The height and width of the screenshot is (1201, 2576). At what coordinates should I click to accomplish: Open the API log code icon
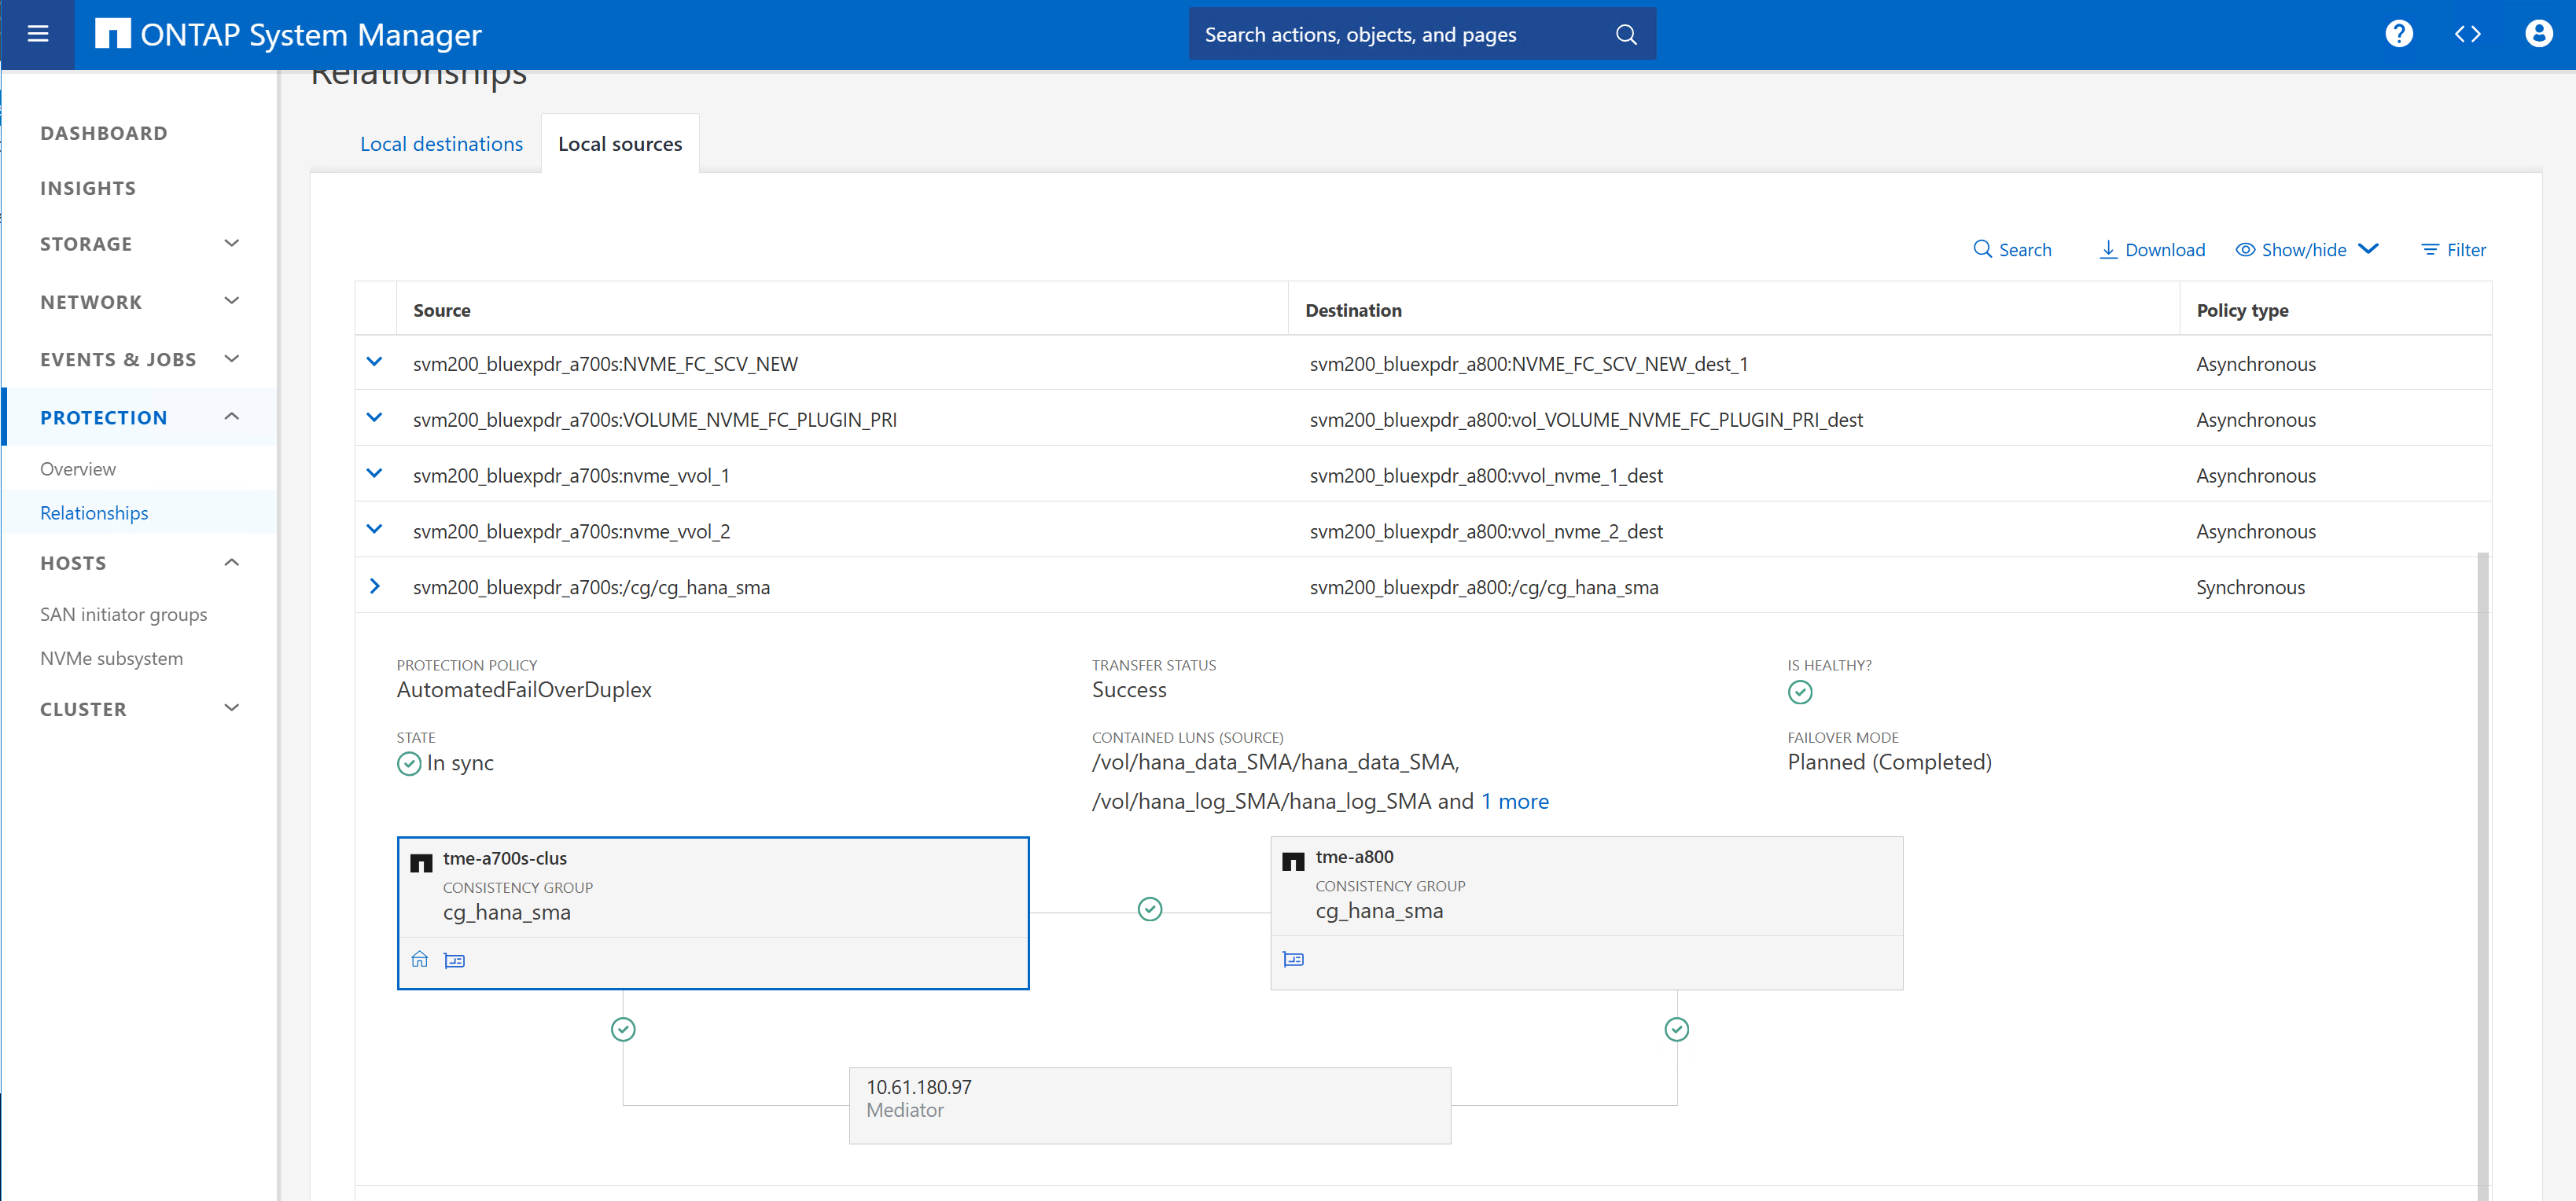[x=2467, y=34]
